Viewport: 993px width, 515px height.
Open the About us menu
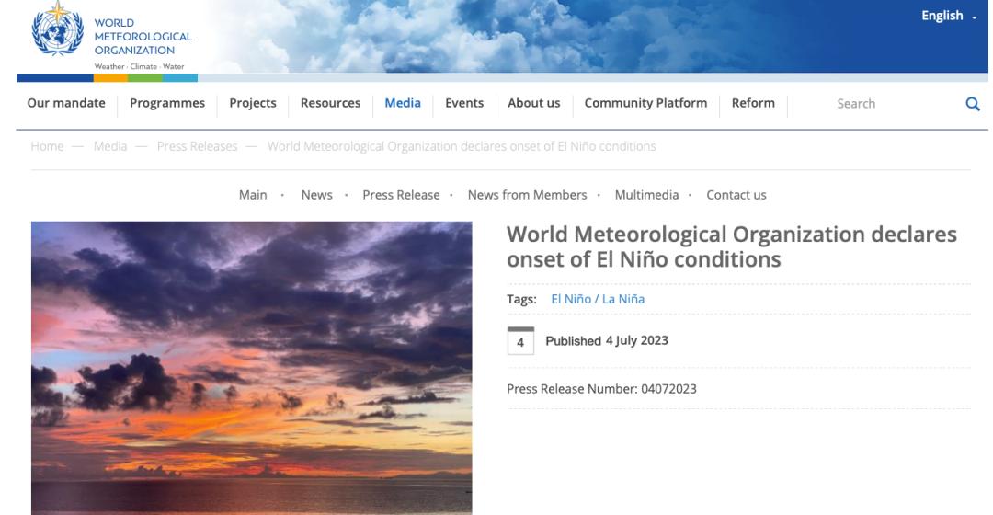[x=533, y=103]
